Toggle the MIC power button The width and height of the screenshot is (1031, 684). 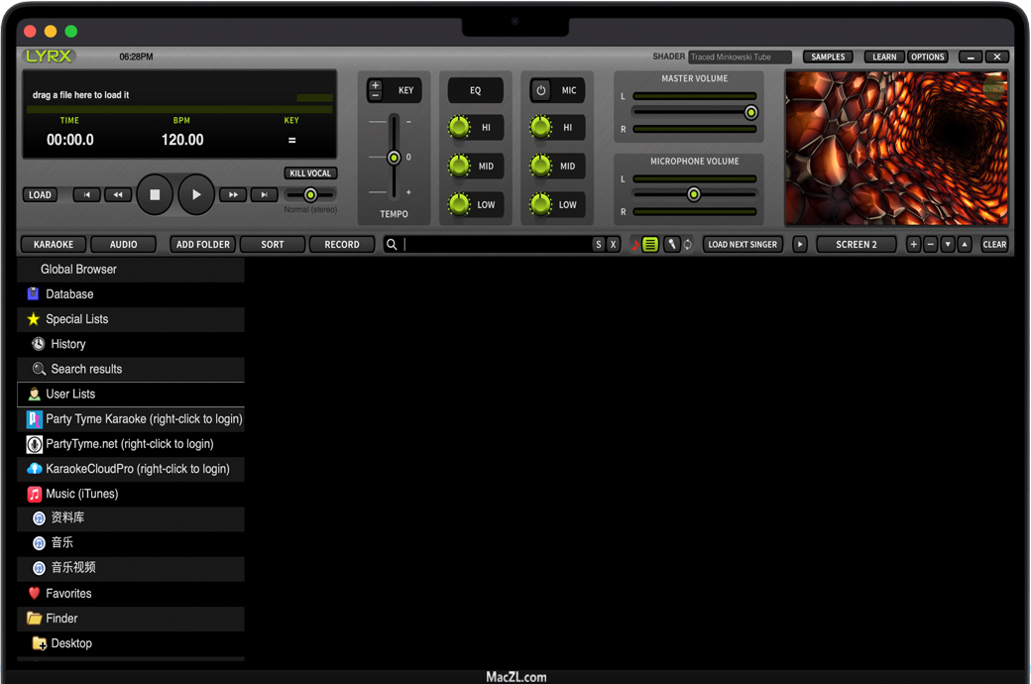click(x=541, y=90)
